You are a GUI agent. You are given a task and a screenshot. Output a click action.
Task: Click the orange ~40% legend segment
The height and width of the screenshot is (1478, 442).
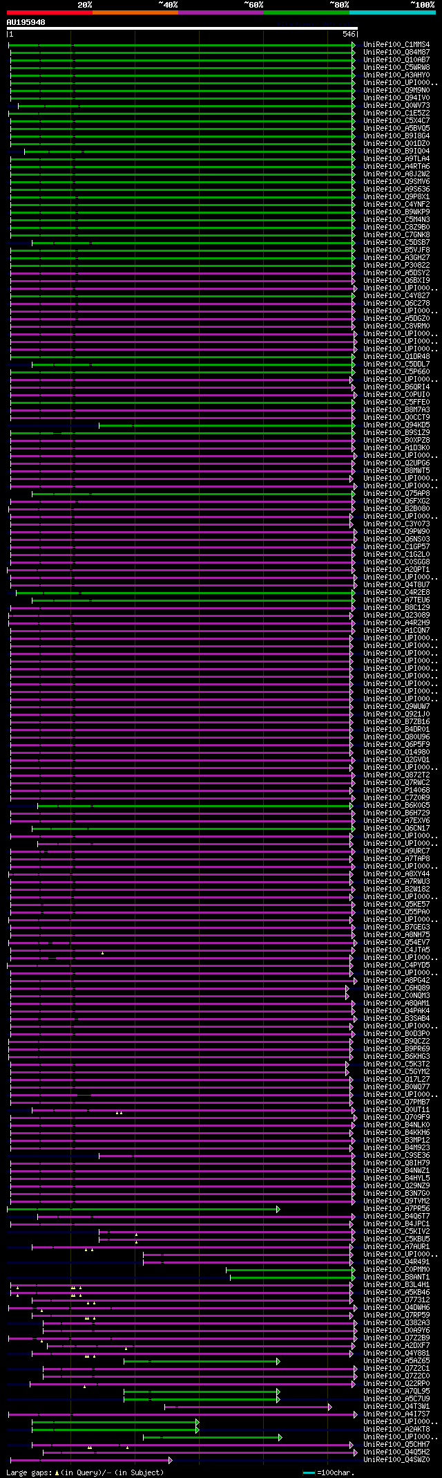(x=135, y=12)
